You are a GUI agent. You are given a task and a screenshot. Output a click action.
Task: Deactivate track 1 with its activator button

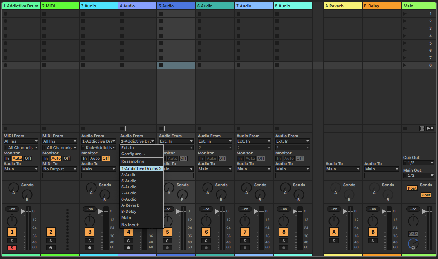tap(12, 232)
